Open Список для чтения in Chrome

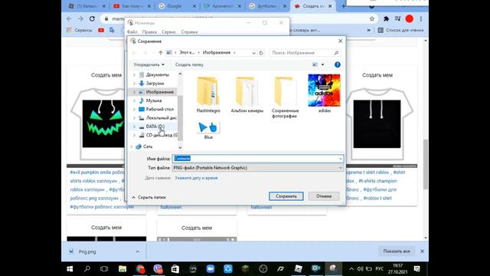point(400,30)
